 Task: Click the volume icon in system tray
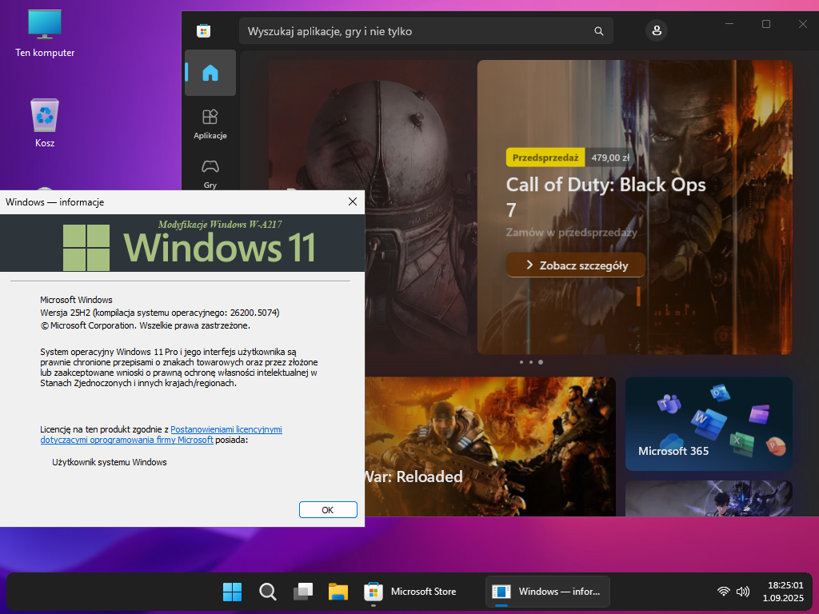coord(743,592)
